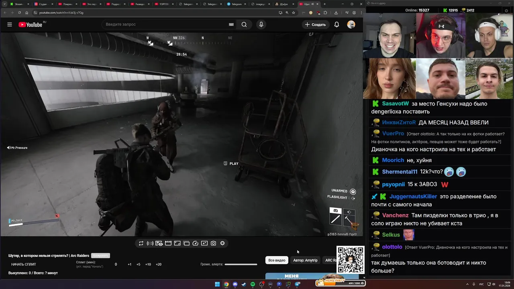Start voice search with microphone icon

pyautogui.click(x=261, y=24)
